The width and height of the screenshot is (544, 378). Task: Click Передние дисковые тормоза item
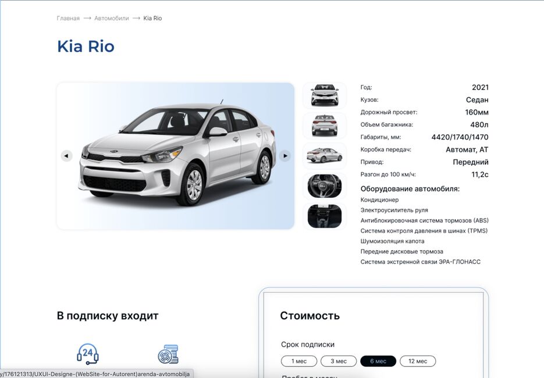click(x=402, y=252)
